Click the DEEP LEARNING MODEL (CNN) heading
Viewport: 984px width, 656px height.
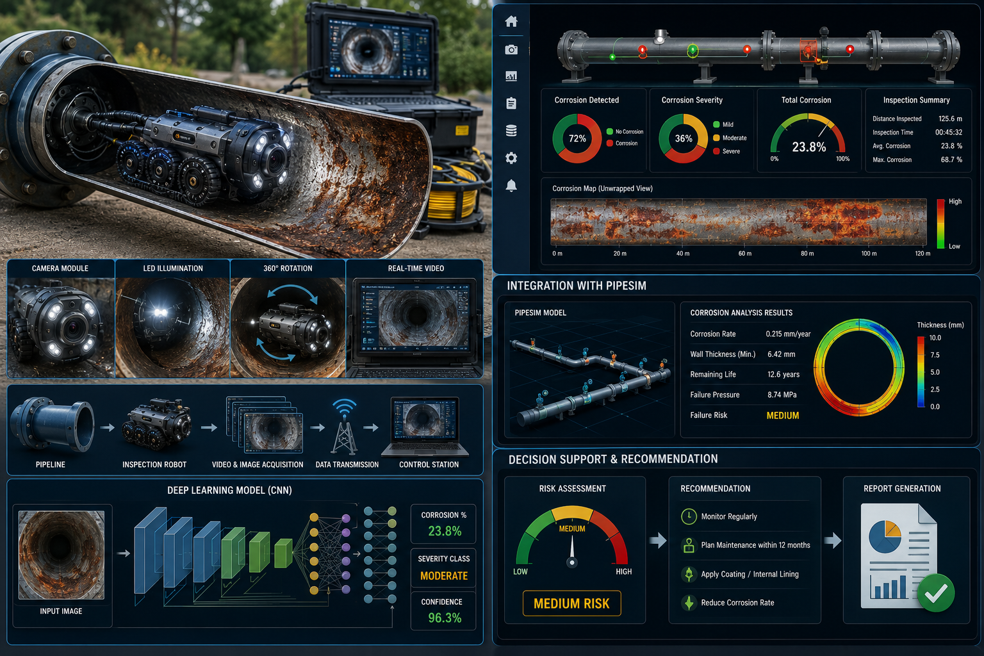pos(229,490)
